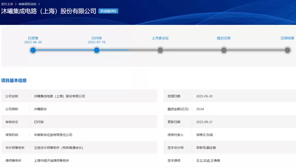
Task: Select the 上市委会议 stage circle
Action: click(160, 50)
